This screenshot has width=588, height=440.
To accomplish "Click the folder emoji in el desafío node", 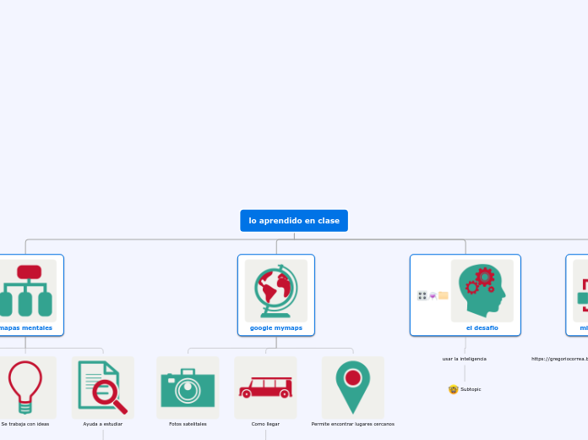I will [x=444, y=295].
